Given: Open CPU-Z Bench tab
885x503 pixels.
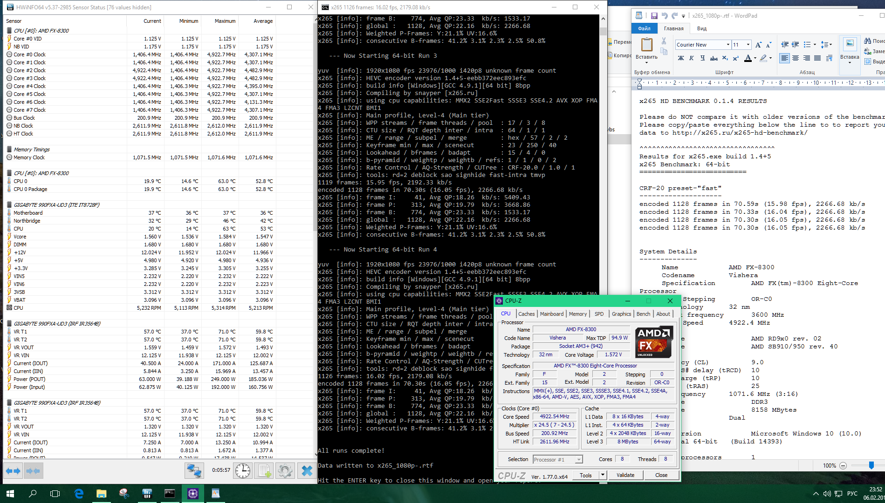Looking at the screenshot, I should [643, 314].
